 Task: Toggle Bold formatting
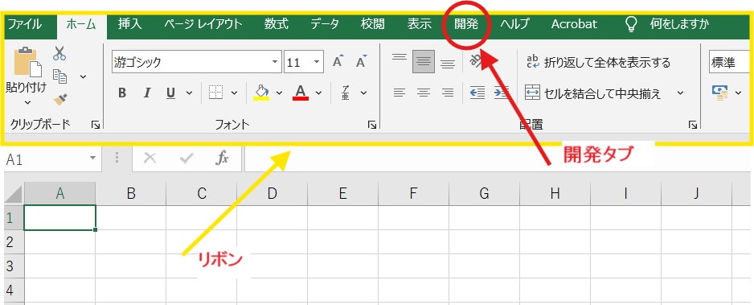click(122, 93)
